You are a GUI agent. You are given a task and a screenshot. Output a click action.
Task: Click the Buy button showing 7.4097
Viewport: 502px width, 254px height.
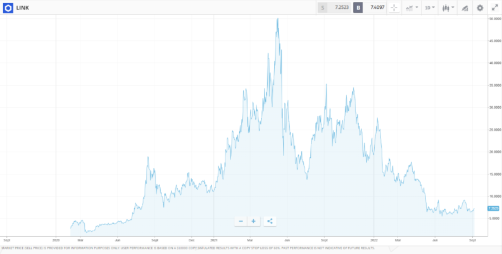370,8
